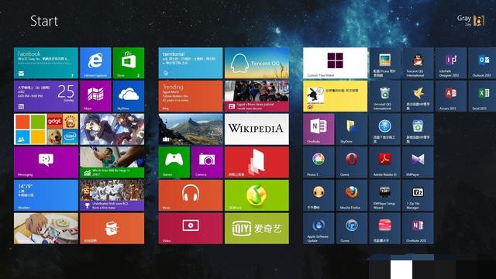
Task: Open Adobe Reader XI tile
Action: pyautogui.click(x=384, y=162)
